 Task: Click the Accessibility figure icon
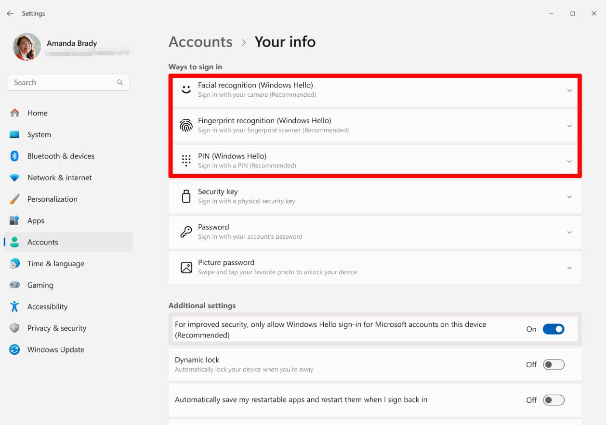point(15,306)
